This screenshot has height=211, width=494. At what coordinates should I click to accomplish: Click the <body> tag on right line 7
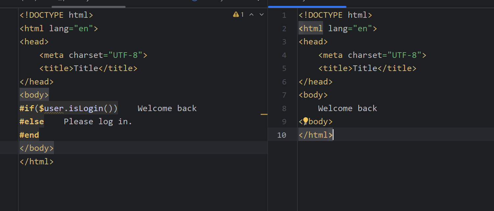click(x=313, y=95)
